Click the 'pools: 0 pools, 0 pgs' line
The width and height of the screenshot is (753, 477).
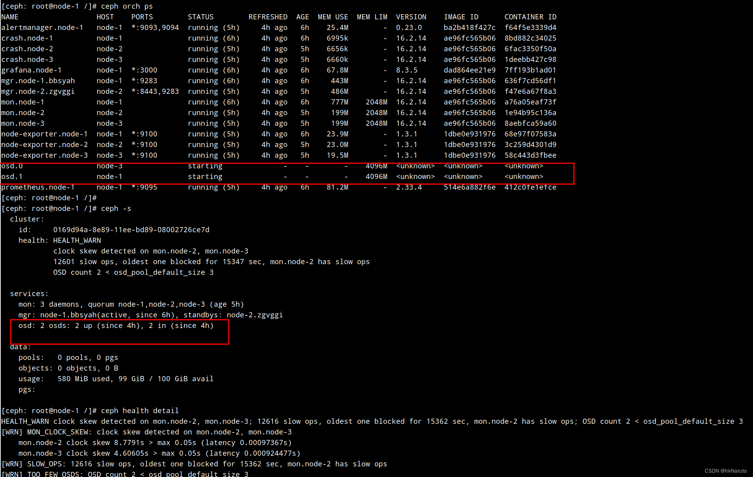[68, 358]
